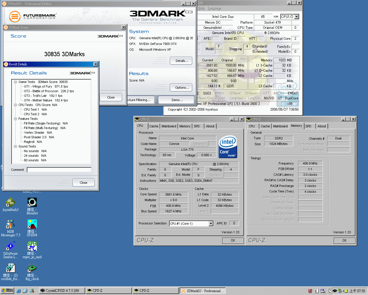368x295 pixels.
Task: Click CAS# Latency 3.0 clocks value
Action: [x=310, y=175]
